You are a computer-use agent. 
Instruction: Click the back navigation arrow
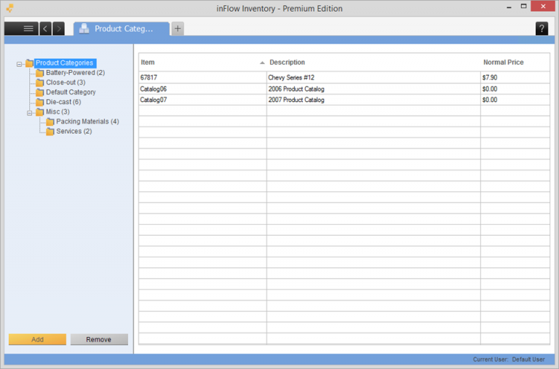tap(45, 28)
